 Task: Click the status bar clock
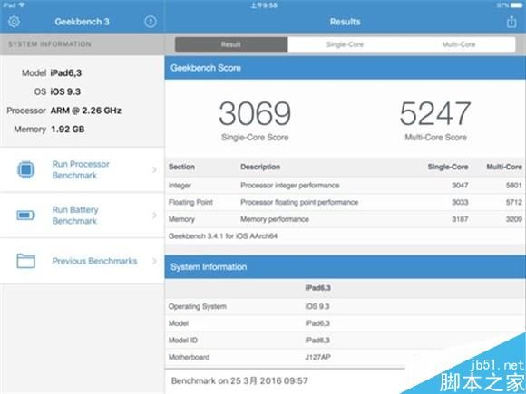pos(264,5)
